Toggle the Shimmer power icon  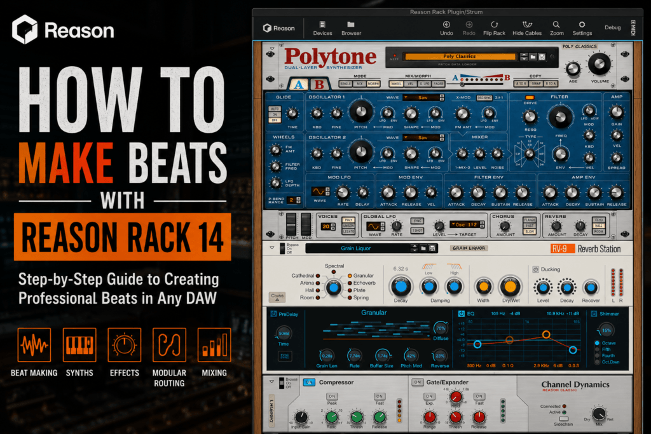(594, 314)
